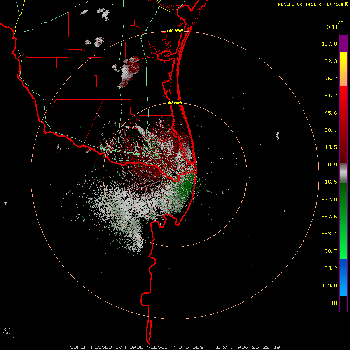Viewport: 350px width, 350px height.
Task: Click the 92.3 legend value
Action: tap(331, 61)
